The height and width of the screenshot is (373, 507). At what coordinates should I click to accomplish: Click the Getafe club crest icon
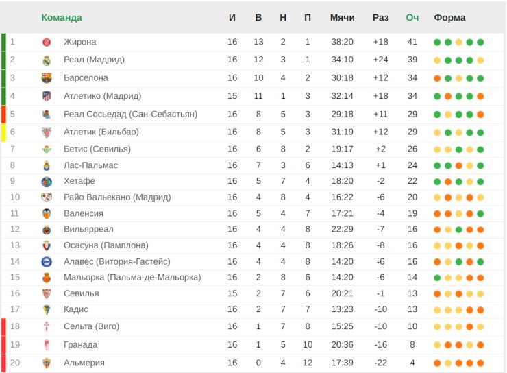(47, 182)
